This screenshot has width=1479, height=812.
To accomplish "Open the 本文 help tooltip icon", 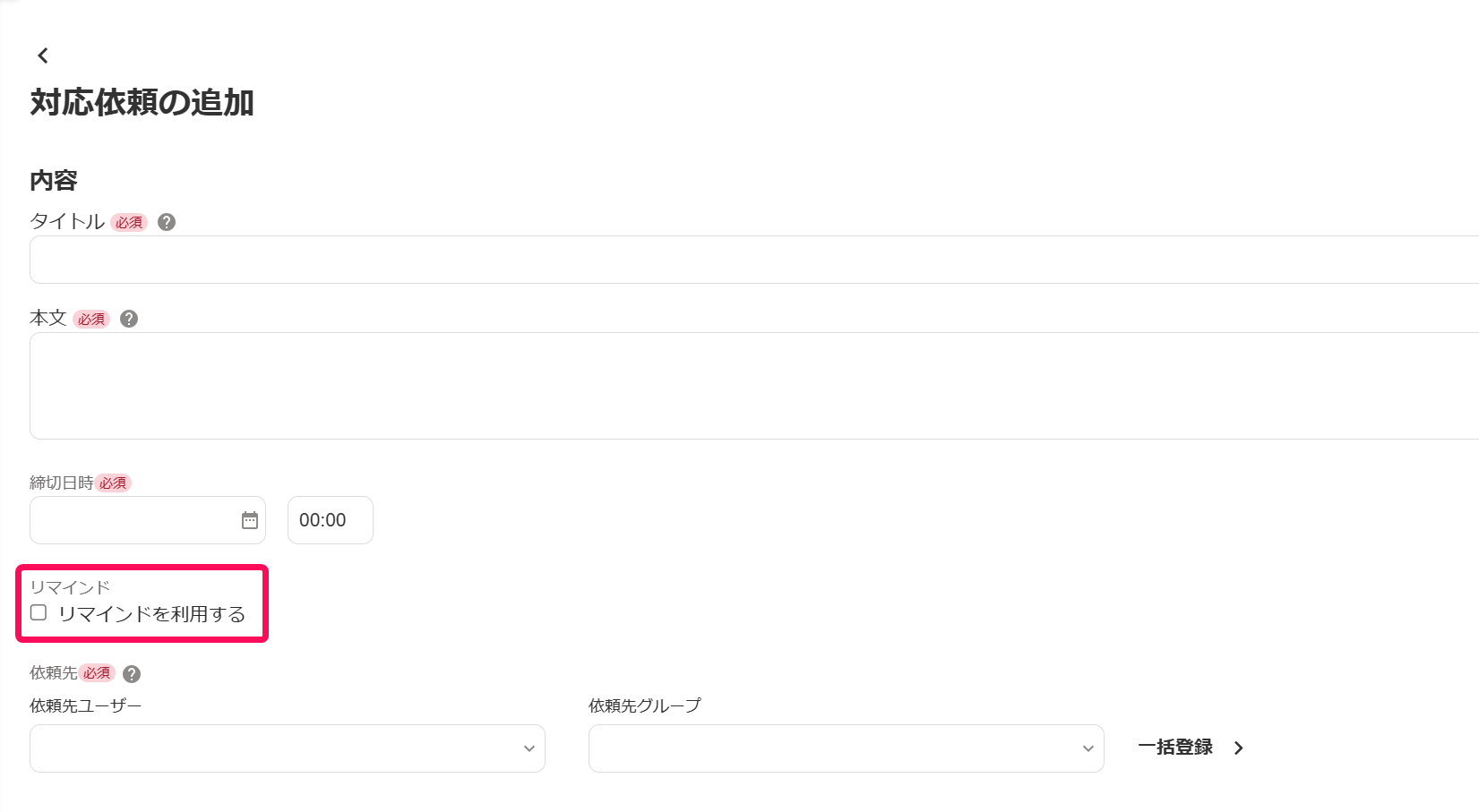I will [x=128, y=319].
